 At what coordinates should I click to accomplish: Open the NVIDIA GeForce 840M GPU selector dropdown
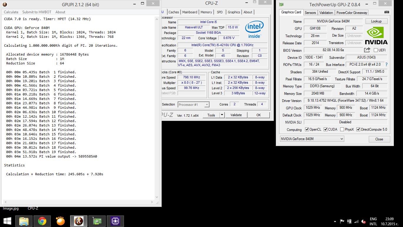(312, 139)
